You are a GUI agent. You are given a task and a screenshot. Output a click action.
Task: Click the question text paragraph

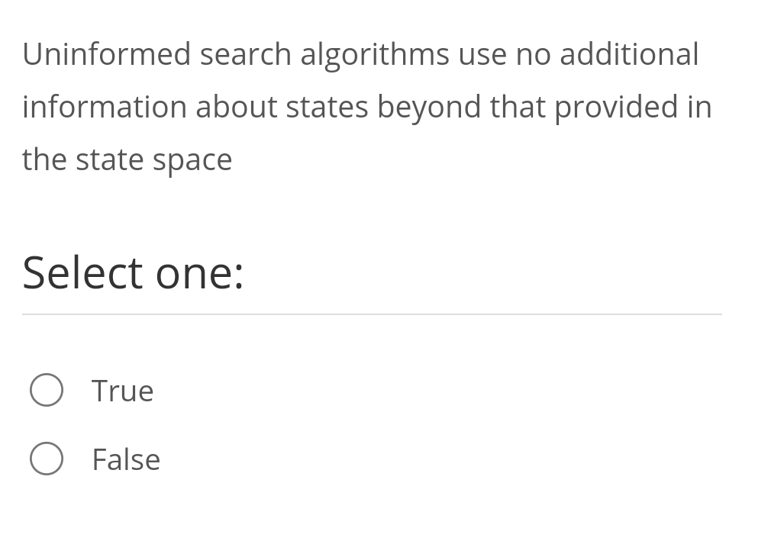(366, 106)
